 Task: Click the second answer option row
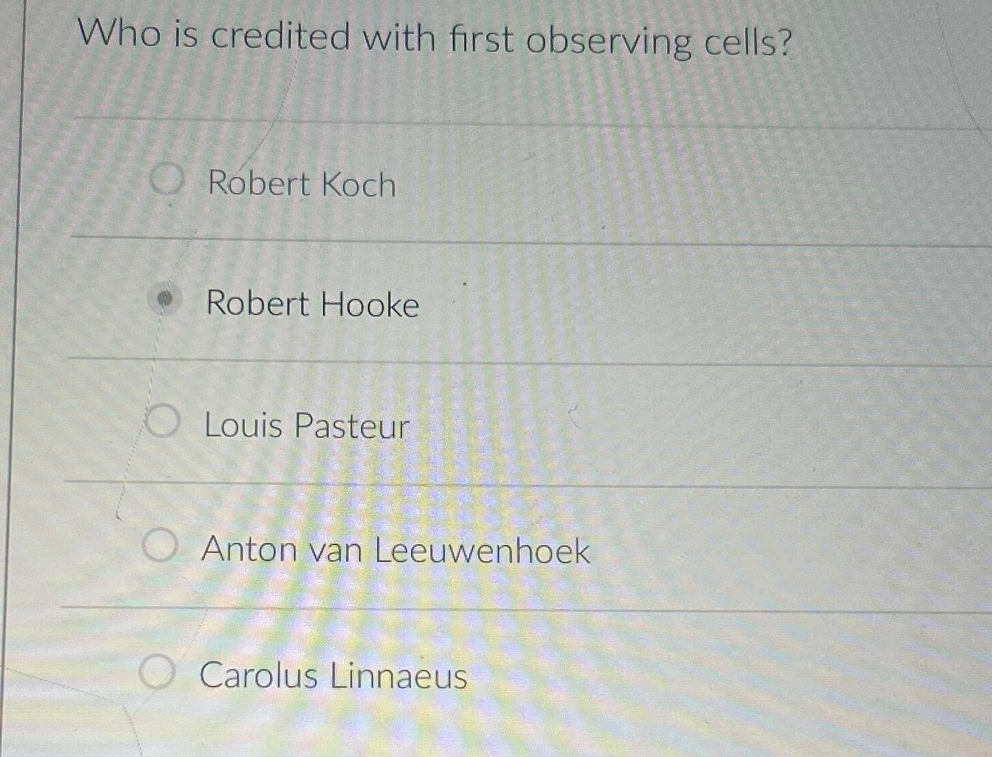[406, 303]
